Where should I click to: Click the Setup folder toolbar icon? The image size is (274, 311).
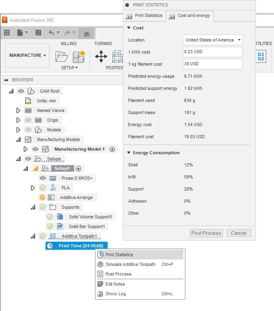click(x=62, y=56)
